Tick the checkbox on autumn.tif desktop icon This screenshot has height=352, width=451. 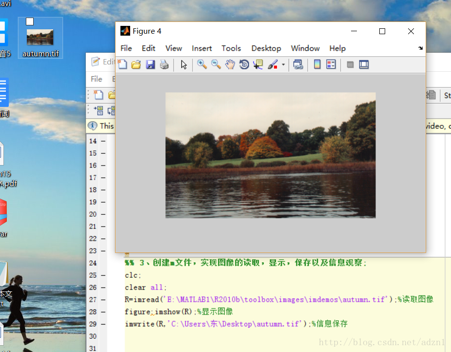(x=30, y=21)
